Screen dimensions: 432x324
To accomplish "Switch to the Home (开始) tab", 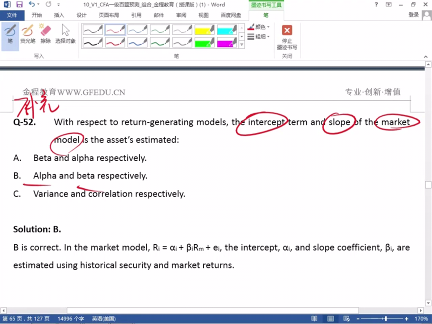I will pyautogui.click(x=37, y=15).
